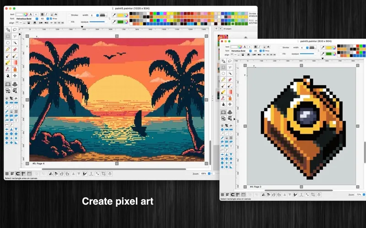Pick the lasso tool in right window

click(x=230, y=61)
